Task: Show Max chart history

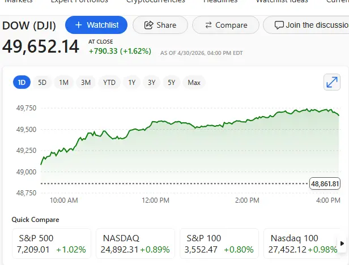Action: 194,83
